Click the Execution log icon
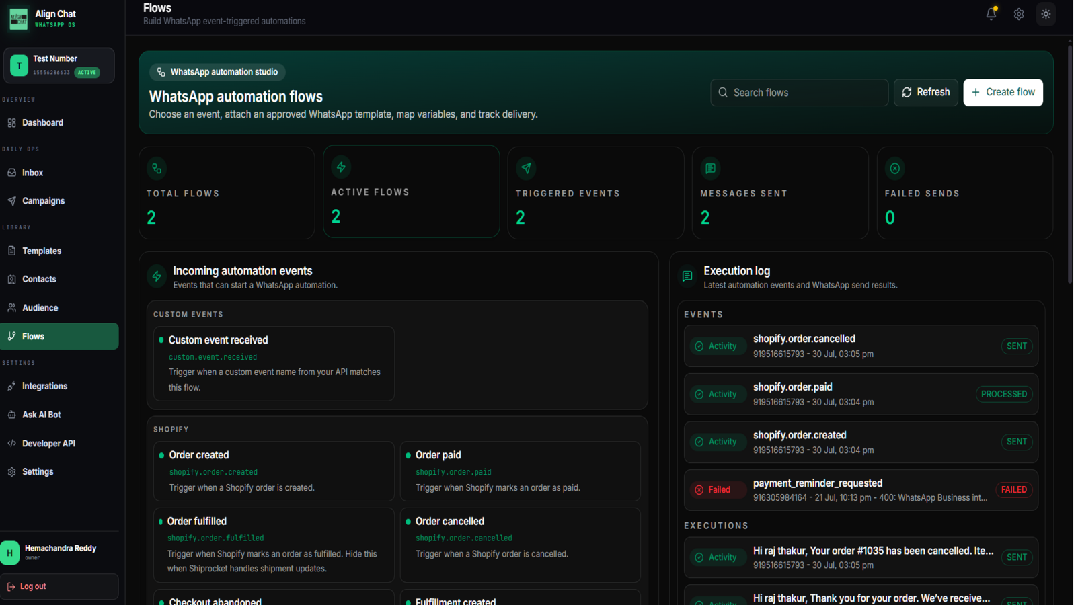Image resolution: width=1076 pixels, height=605 pixels. (687, 276)
